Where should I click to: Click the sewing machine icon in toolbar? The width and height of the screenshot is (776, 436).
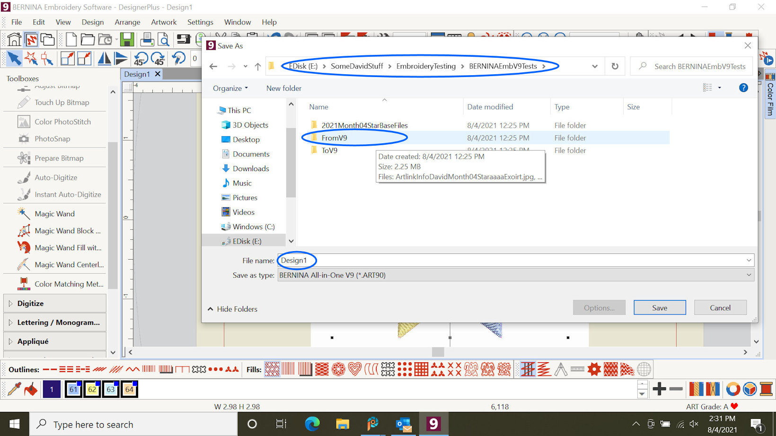(x=183, y=40)
